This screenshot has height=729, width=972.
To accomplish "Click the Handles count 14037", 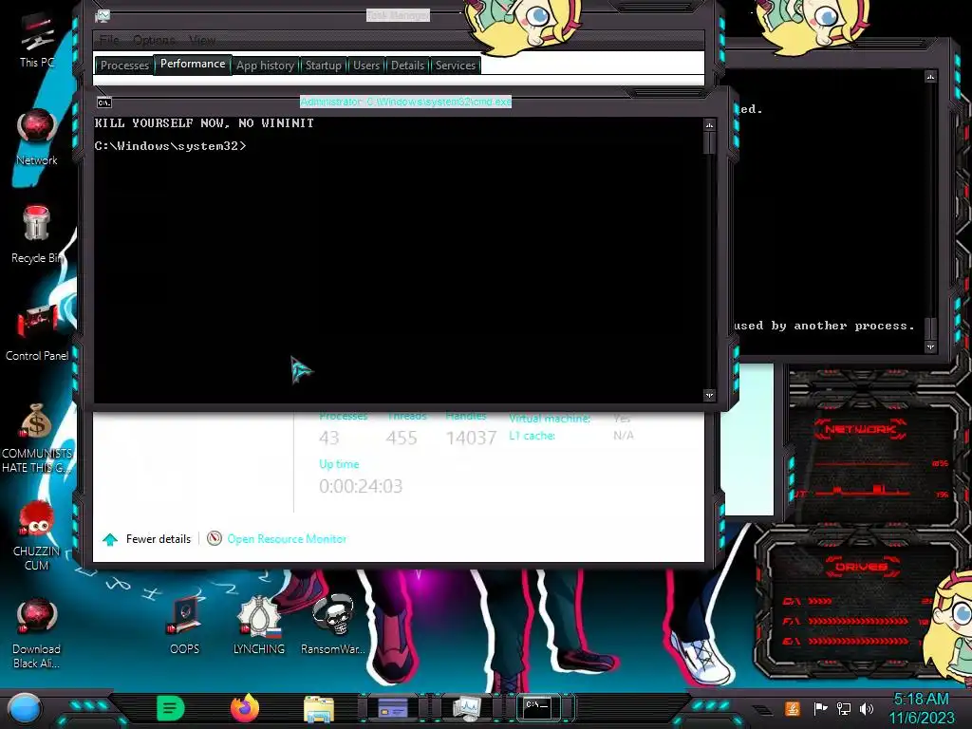I will point(471,438).
